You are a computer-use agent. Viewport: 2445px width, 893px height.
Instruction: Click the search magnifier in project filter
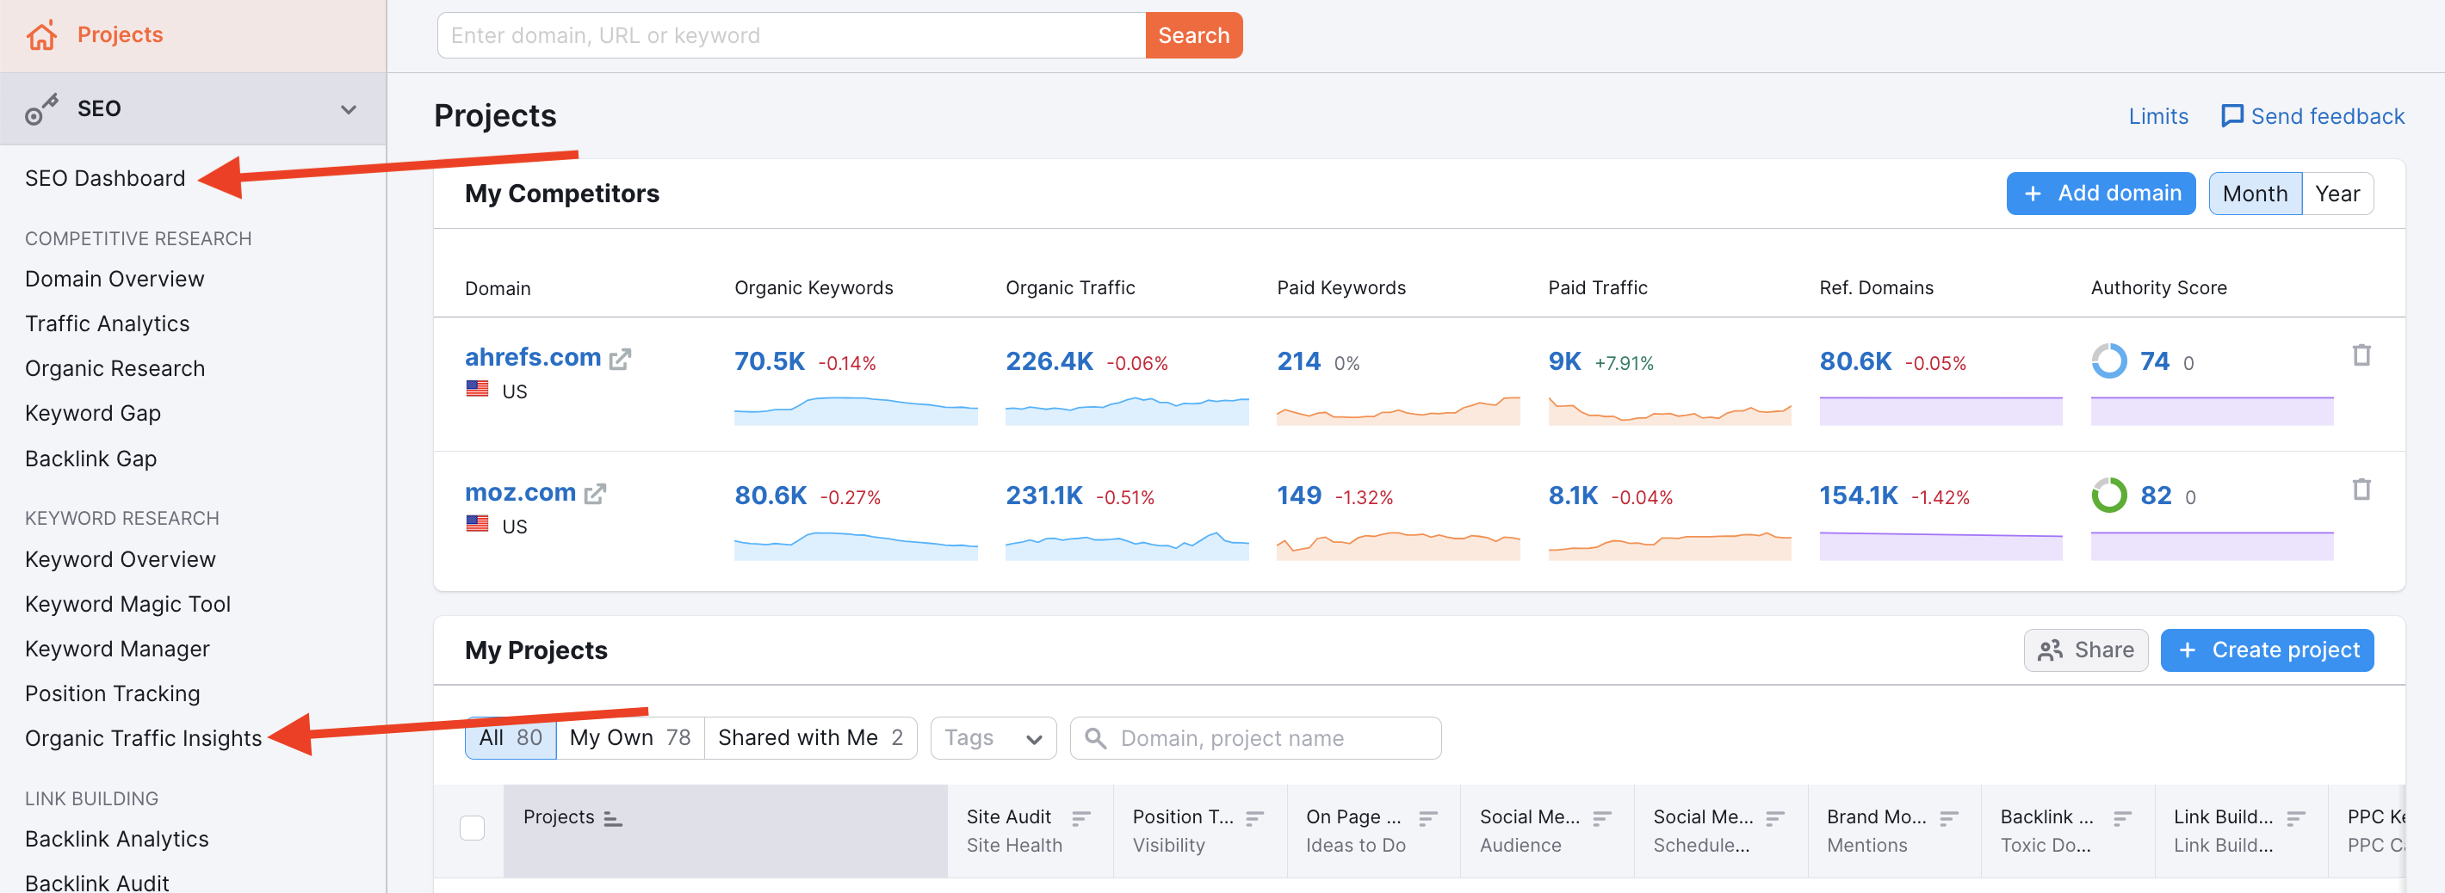[1095, 738]
